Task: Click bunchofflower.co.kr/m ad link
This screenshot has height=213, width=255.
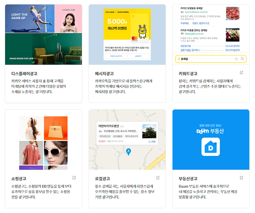Action: tap(196, 12)
